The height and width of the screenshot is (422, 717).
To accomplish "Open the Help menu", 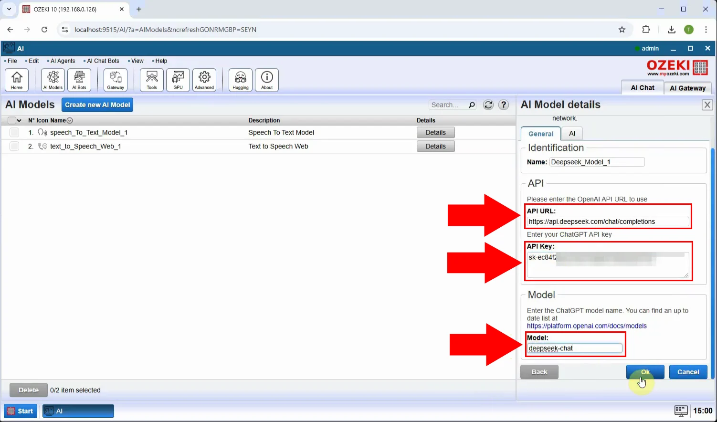I will coord(161,61).
